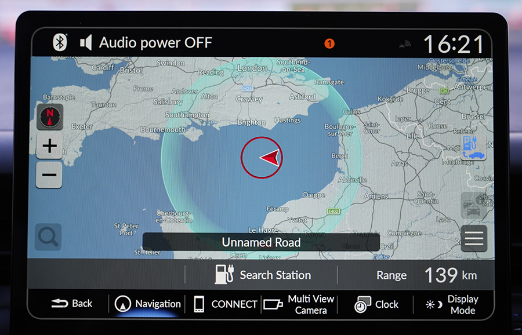Tap Reading on the map
Viewport: 522px width, 335px height.
(211, 72)
